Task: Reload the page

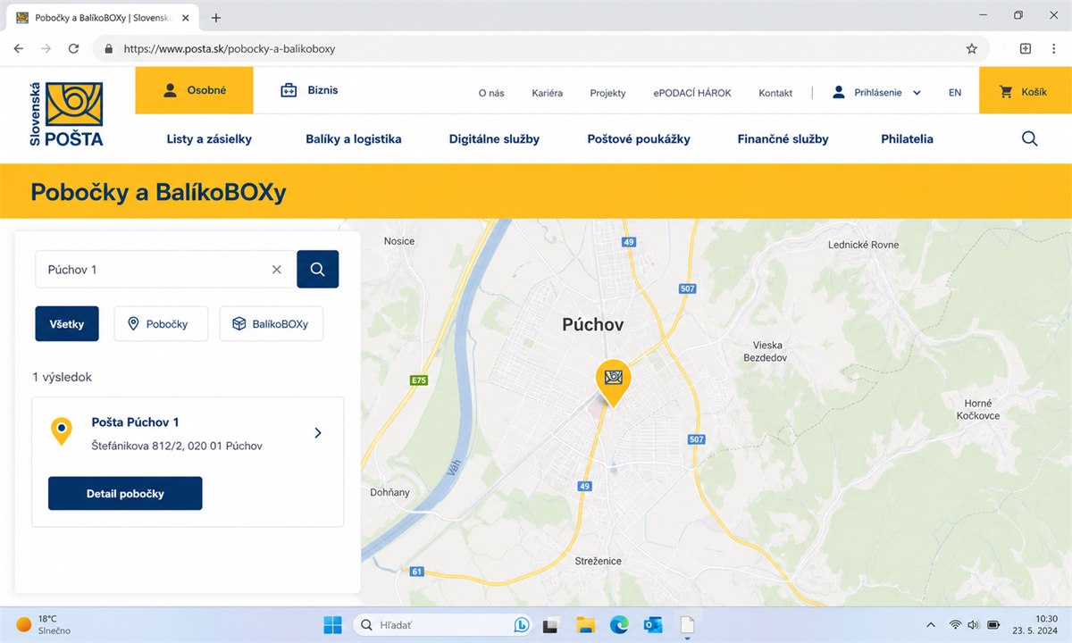Action: coord(74,48)
